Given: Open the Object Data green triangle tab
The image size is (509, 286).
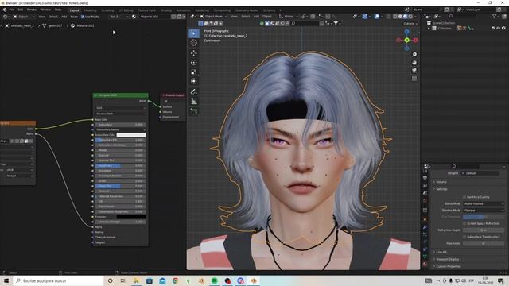Looking at the screenshot, I should (425, 257).
